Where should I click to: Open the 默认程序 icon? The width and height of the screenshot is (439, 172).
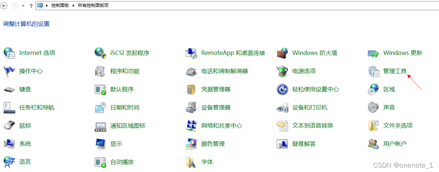(100, 89)
